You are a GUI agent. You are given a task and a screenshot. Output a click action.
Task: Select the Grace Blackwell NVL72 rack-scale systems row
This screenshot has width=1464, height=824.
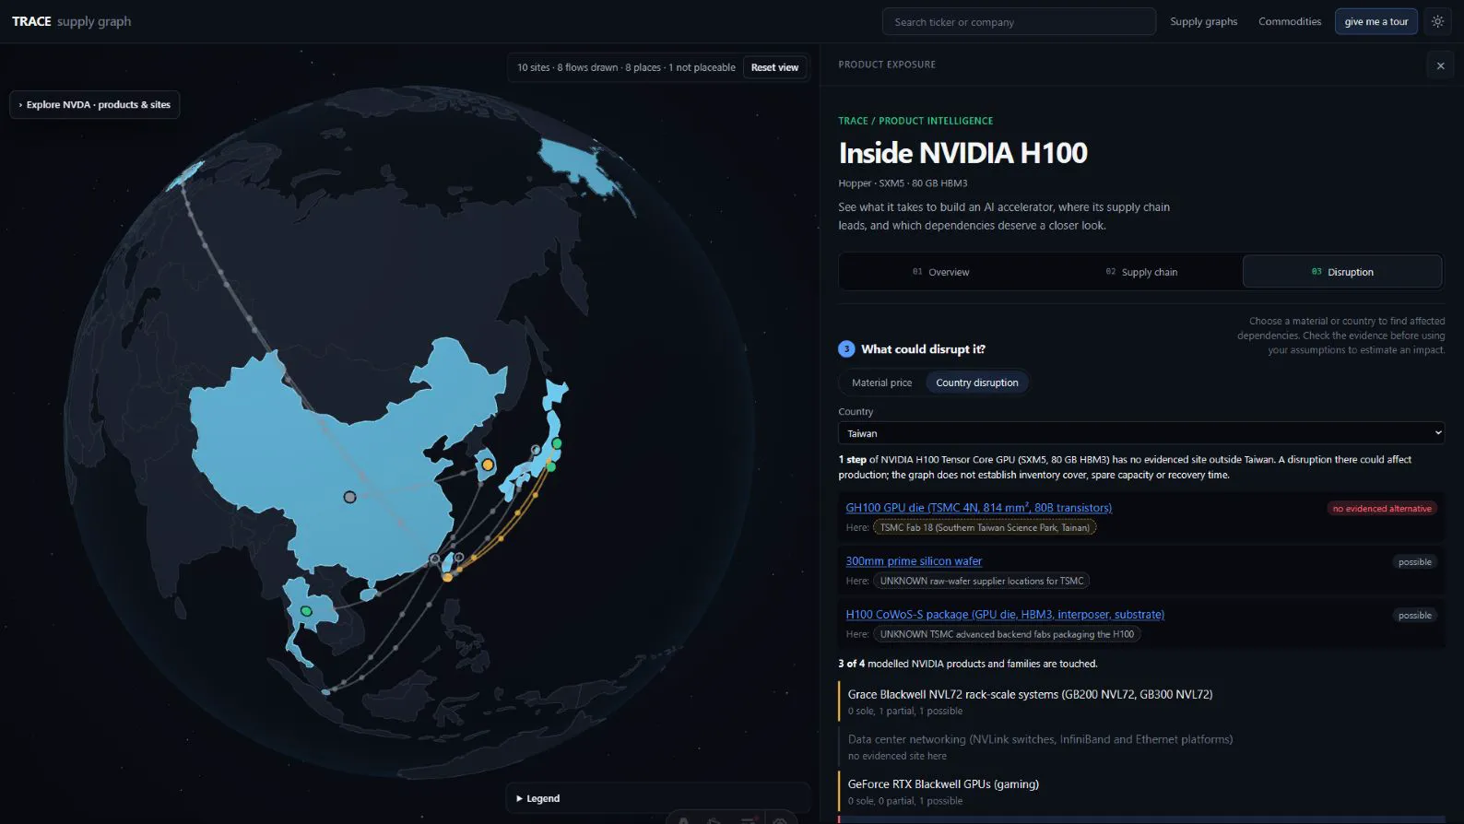coord(1141,702)
